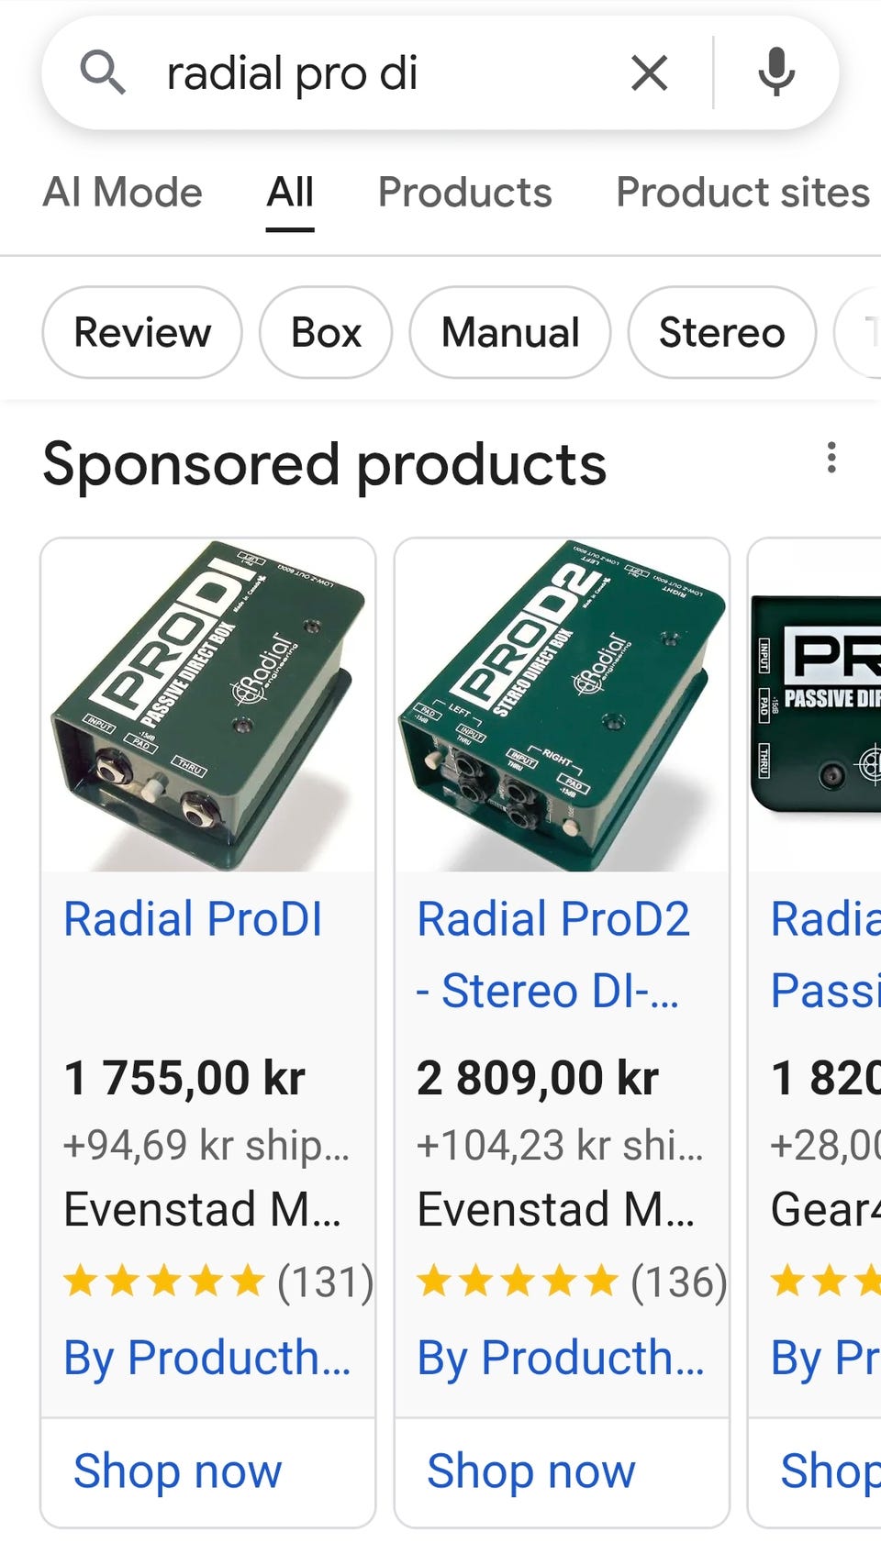Start voice search with the microphone

coord(776,72)
